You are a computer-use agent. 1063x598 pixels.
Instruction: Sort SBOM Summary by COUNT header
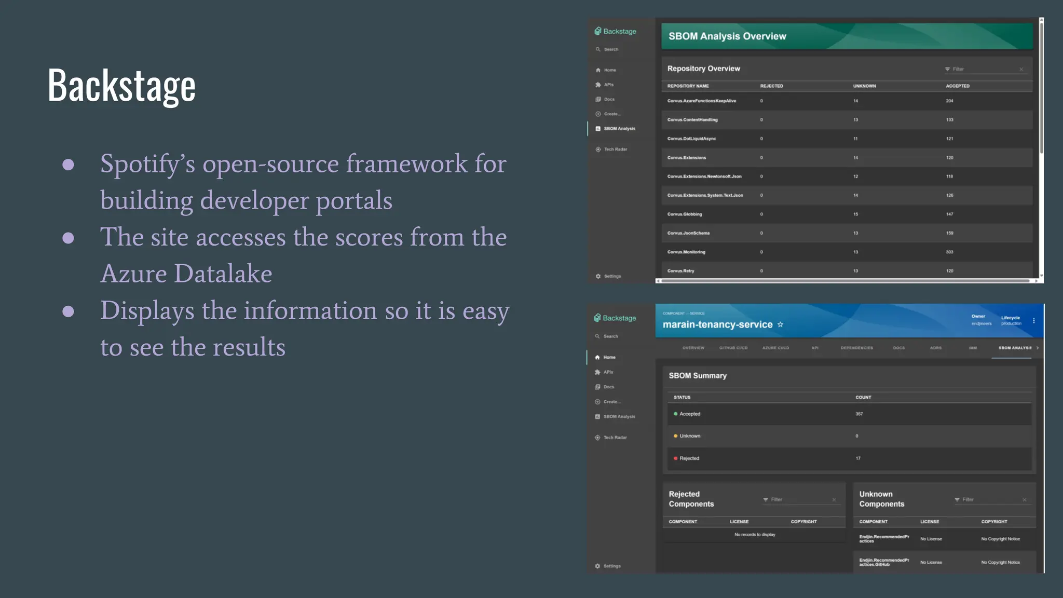pos(863,398)
